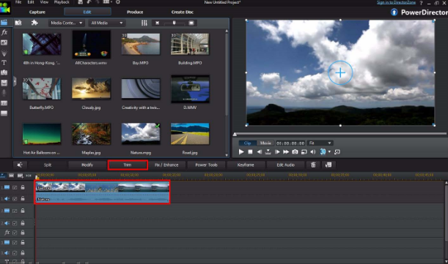Switch to the Produce tab
Screen dimensions: 448x264
(x=135, y=12)
